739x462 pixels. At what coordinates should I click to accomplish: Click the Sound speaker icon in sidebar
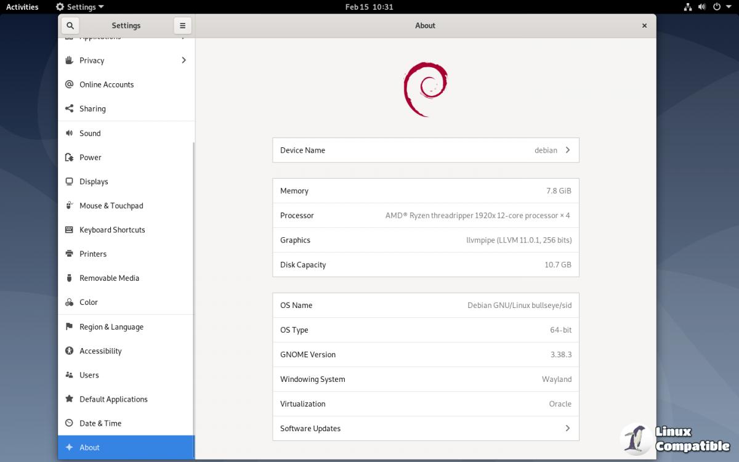click(69, 133)
